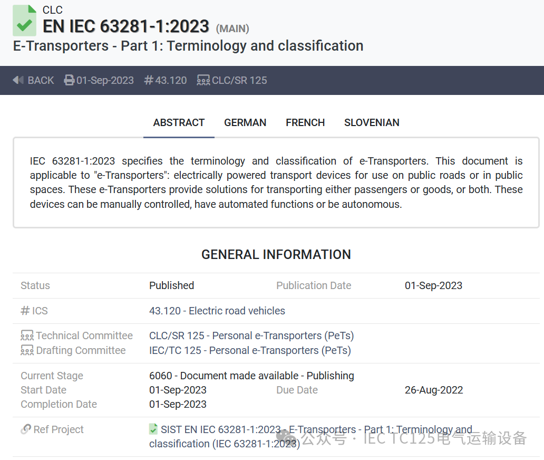Image resolution: width=544 pixels, height=460 pixels.
Task: Select the FRENCH tab
Action: (305, 122)
